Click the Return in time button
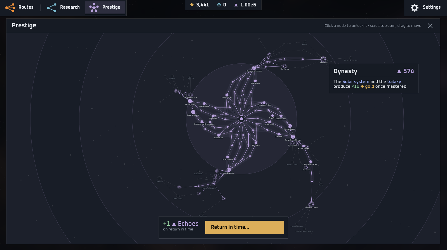 [x=244, y=227]
